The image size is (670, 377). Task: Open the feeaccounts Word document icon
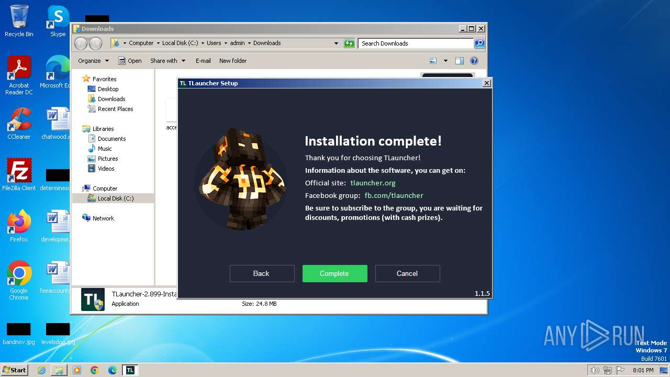tap(57, 277)
